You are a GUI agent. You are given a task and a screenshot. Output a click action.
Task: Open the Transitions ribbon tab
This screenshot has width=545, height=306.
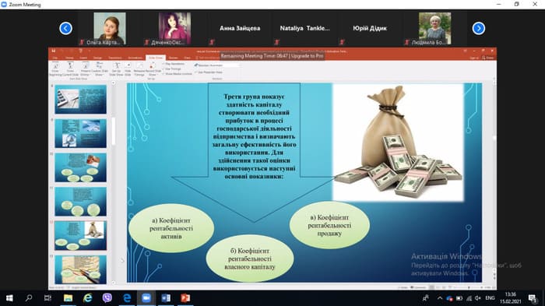[115, 58]
